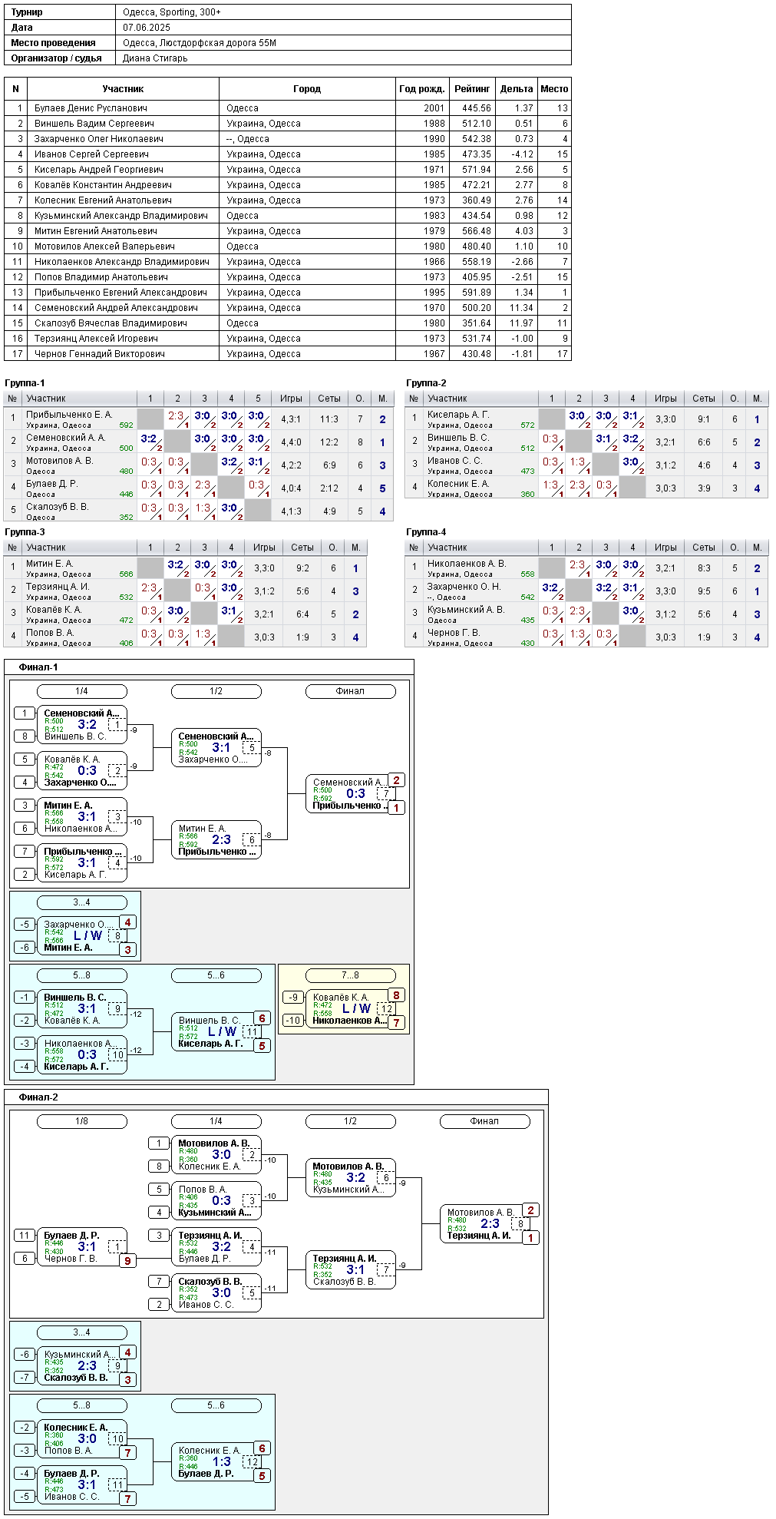Select the Финал-1 bracket title

(38, 667)
